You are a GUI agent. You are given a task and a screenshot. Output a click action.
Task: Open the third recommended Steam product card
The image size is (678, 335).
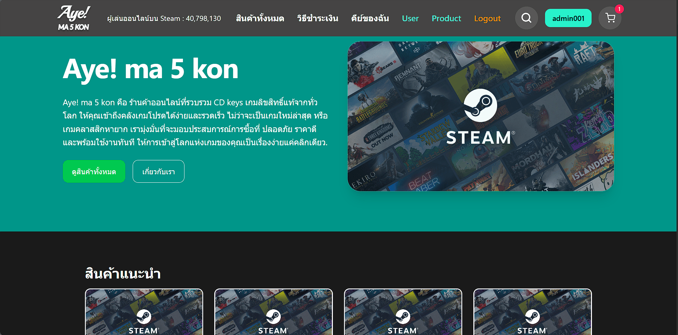coord(403,312)
